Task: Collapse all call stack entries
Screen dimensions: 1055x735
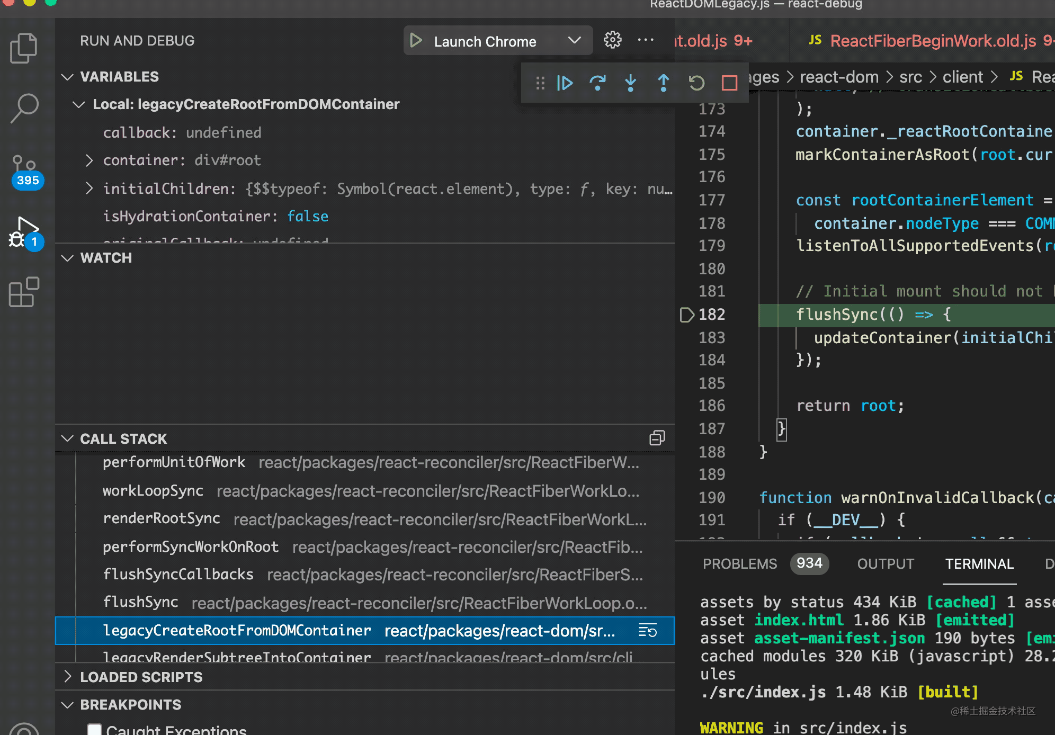Action: (657, 438)
